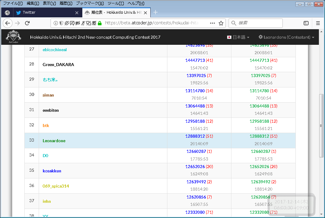Click green total 12888312 in Leonardone row
The image size is (325, 218).
259,136
